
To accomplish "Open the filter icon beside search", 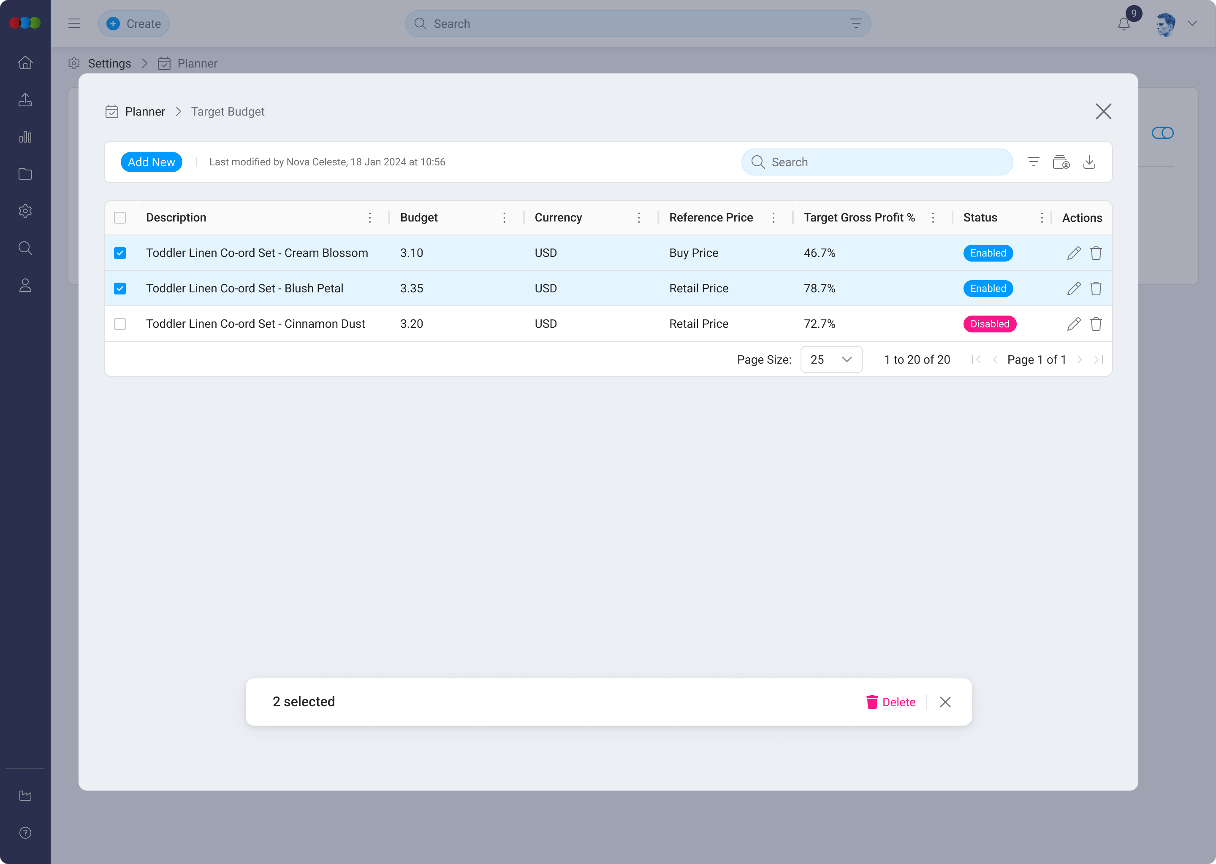I will [1033, 162].
